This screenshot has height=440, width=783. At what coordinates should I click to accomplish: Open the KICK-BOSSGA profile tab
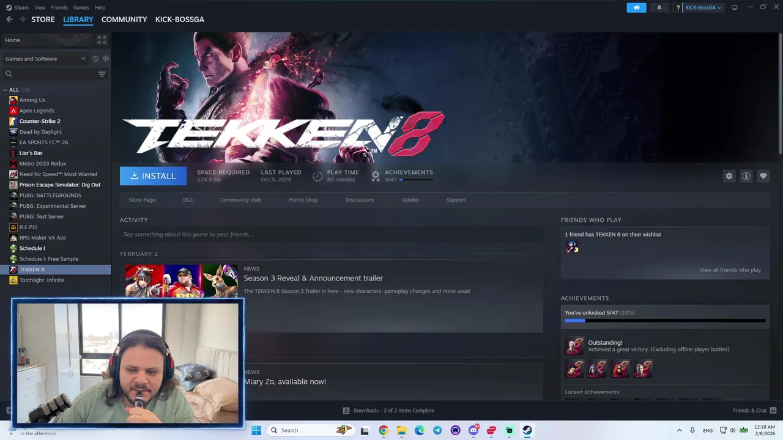(x=180, y=20)
